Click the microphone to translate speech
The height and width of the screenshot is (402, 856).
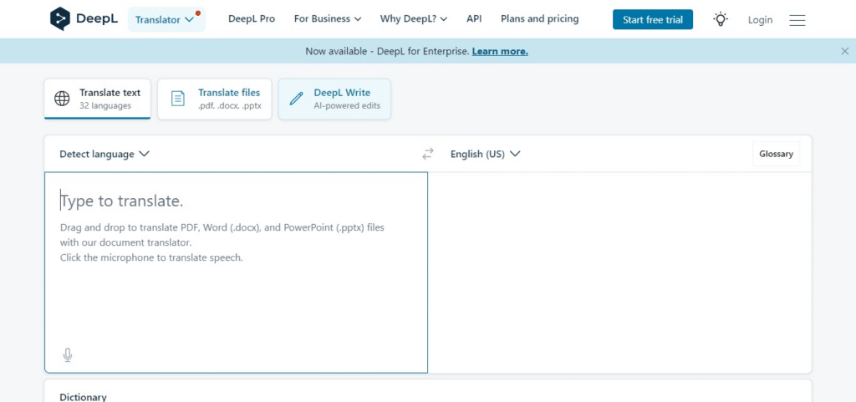[x=68, y=355]
